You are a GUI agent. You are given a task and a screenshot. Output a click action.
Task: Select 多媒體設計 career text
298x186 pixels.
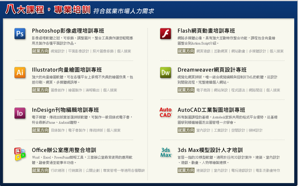pyautogui.click(x=258, y=51)
